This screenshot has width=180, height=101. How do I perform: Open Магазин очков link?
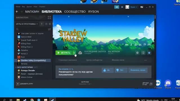pyautogui.click(x=118, y=60)
